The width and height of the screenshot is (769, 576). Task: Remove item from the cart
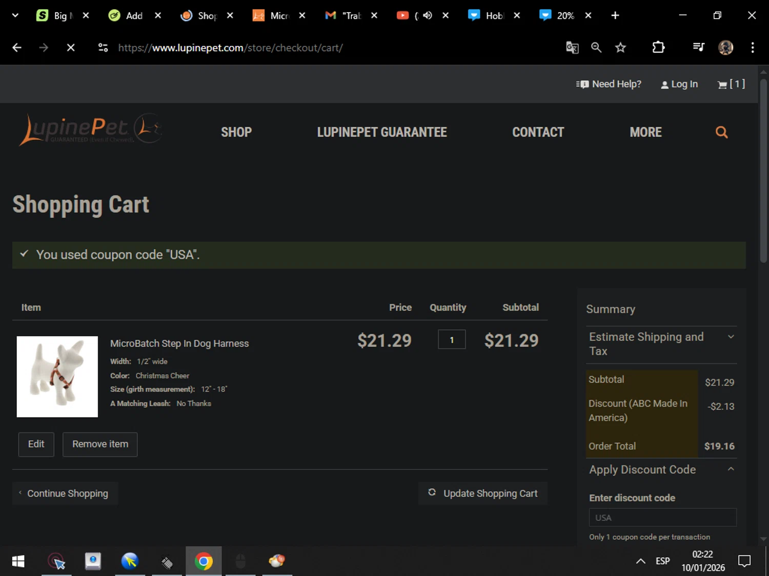100,444
